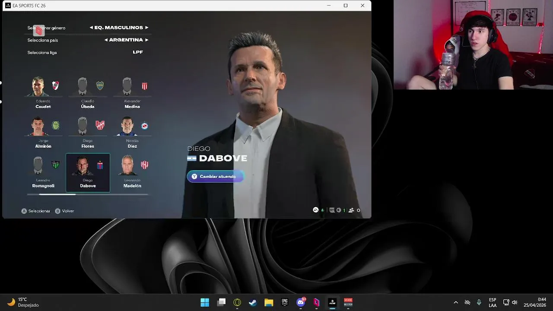Viewport: 553px width, 311px height.
Task: Launch Steam from taskbar
Action: click(x=253, y=302)
